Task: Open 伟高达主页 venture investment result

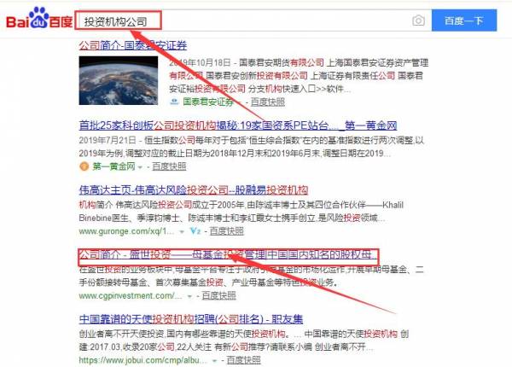Action: (x=194, y=190)
